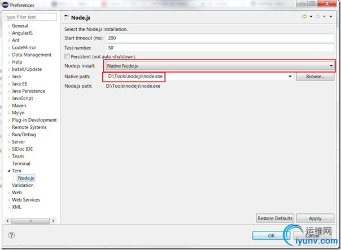Select Java Persistence in the tree
The image size is (341, 250).
[x=28, y=91]
